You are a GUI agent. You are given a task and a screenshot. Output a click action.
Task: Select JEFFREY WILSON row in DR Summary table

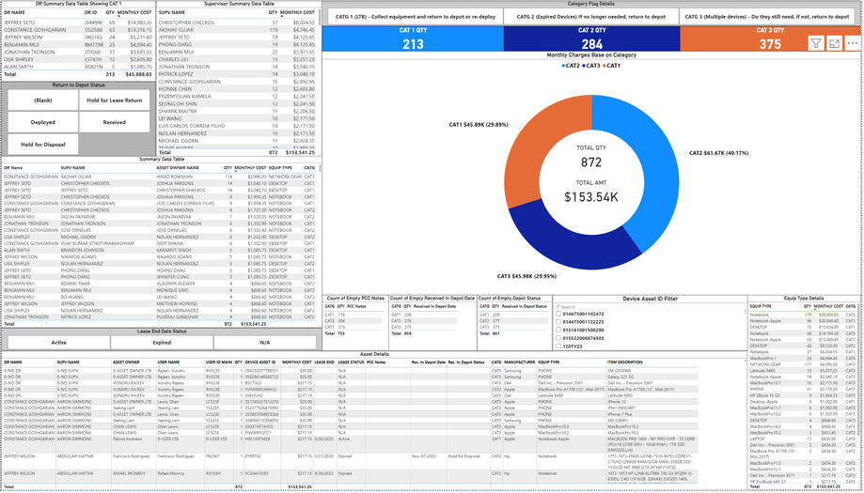pyautogui.click(x=79, y=37)
